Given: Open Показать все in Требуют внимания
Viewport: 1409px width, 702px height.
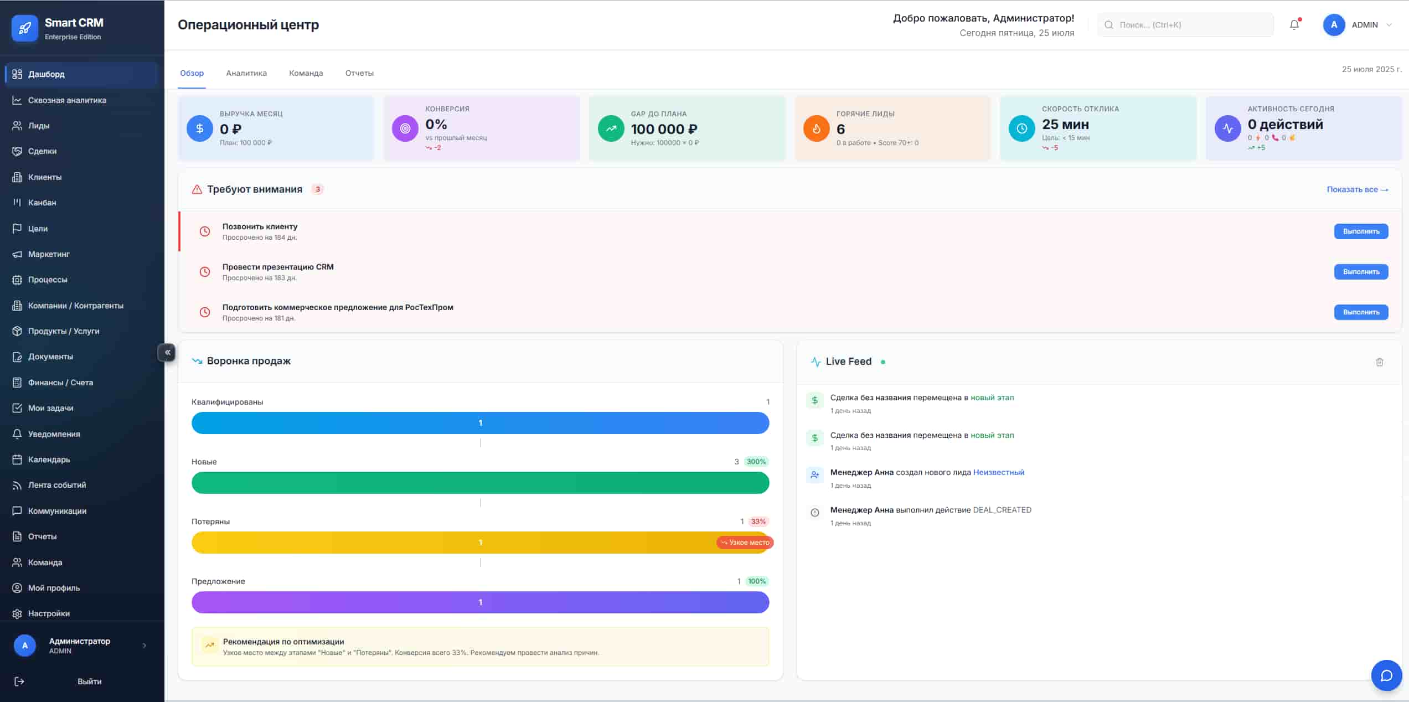Looking at the screenshot, I should coord(1357,189).
